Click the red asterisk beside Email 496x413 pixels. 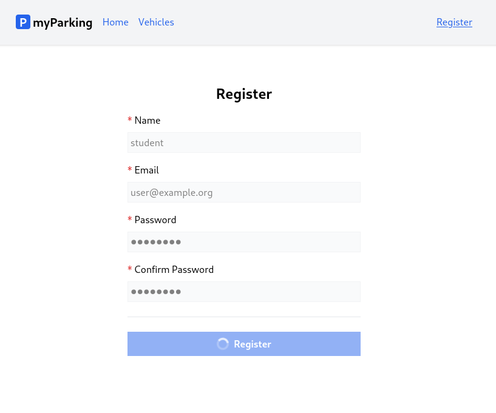point(130,169)
